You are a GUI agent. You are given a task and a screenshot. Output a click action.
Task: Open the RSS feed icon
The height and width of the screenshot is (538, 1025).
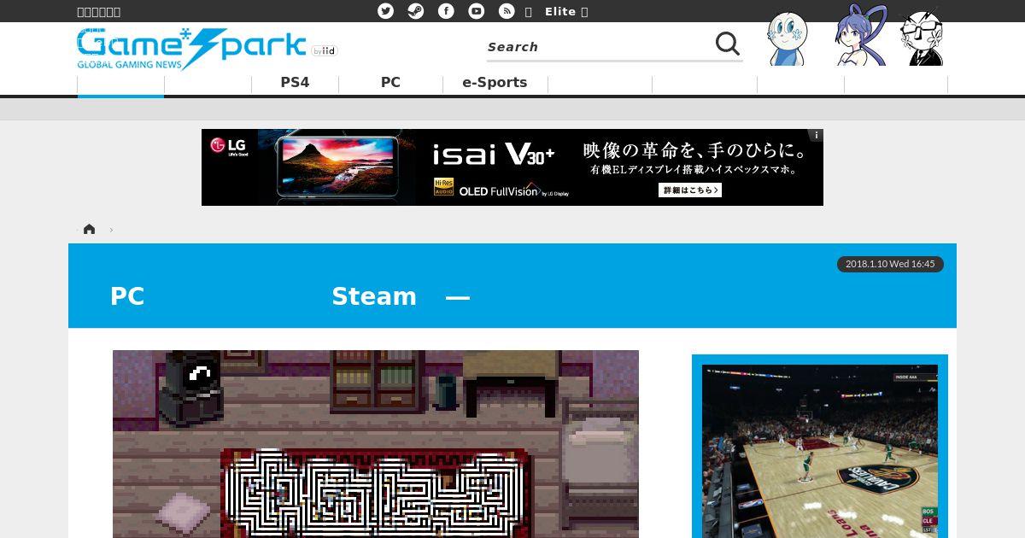coord(507,11)
